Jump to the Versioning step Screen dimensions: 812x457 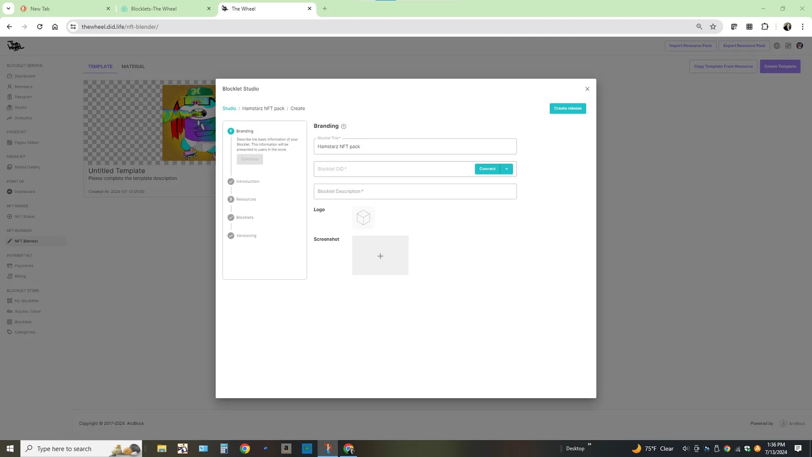click(x=242, y=236)
